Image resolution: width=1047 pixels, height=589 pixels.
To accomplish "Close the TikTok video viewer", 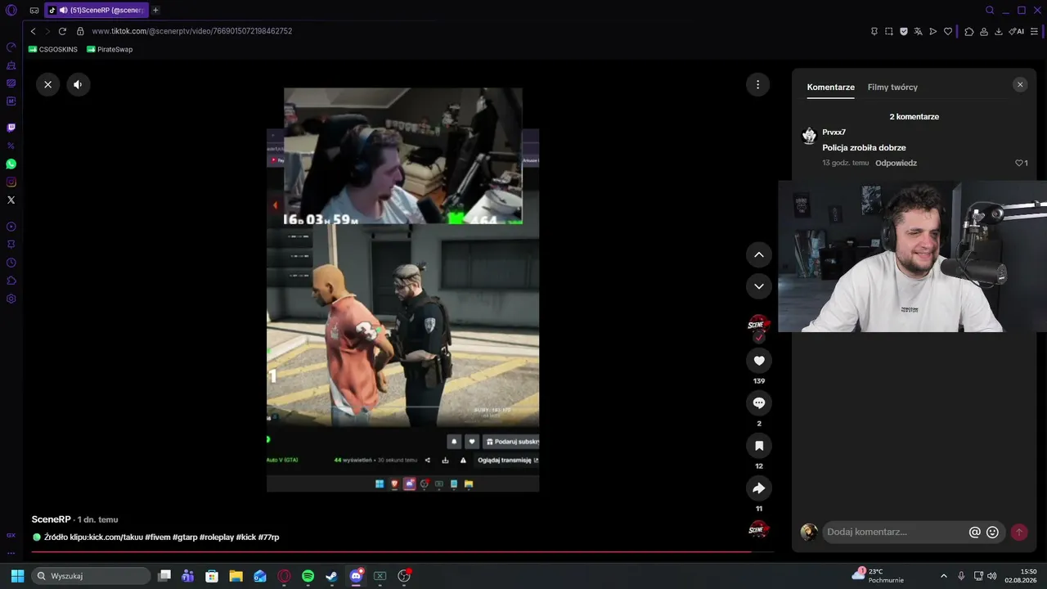I will coord(47,84).
